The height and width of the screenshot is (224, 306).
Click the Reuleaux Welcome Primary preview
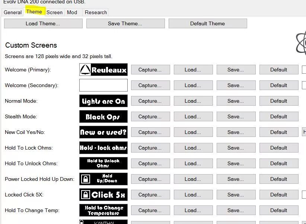tap(103, 70)
